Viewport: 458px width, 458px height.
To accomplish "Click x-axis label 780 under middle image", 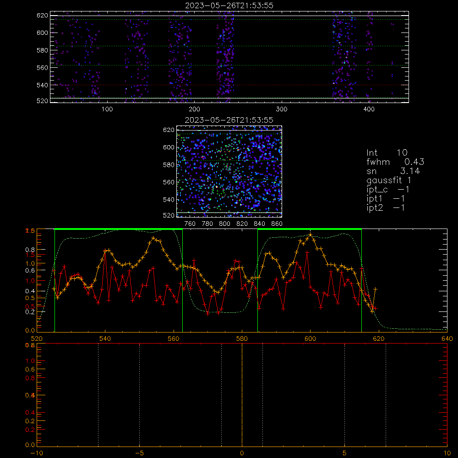I will pos(207,224).
